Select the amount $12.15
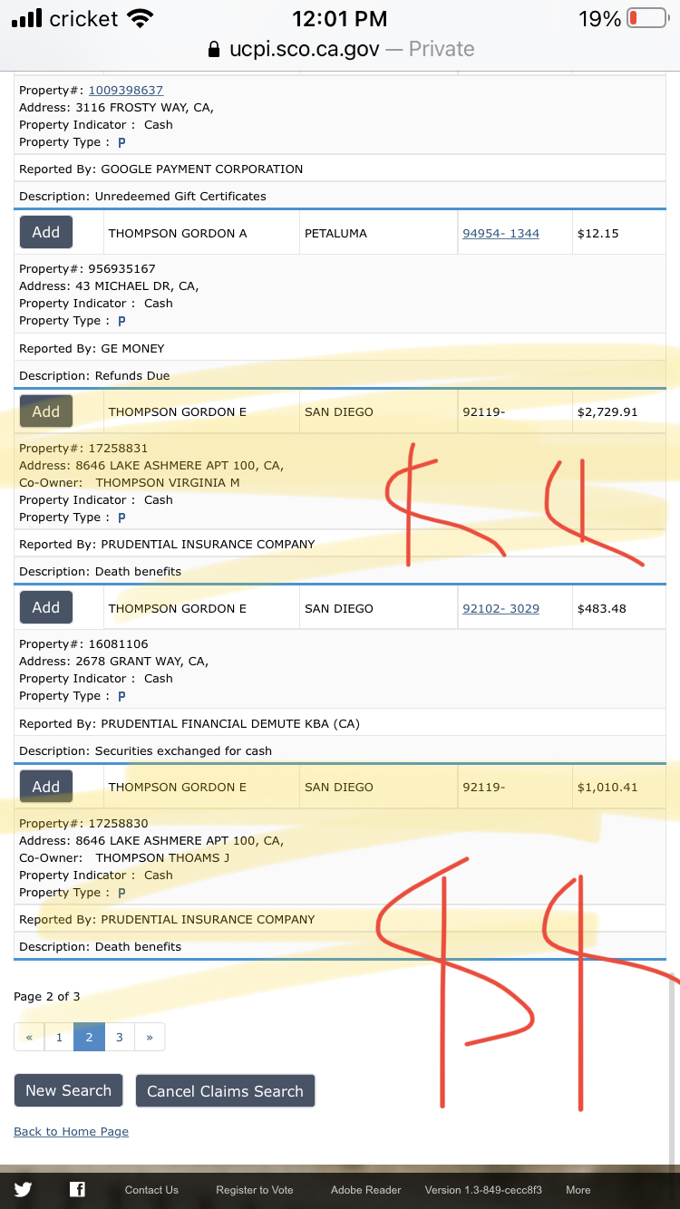 597,233
